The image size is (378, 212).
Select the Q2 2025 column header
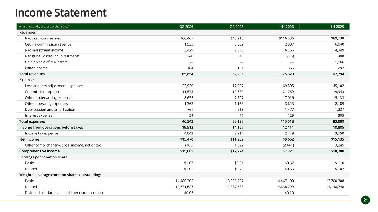236,26
